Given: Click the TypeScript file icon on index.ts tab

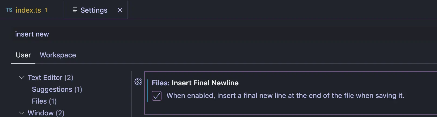Looking at the screenshot, I should pos(9,10).
